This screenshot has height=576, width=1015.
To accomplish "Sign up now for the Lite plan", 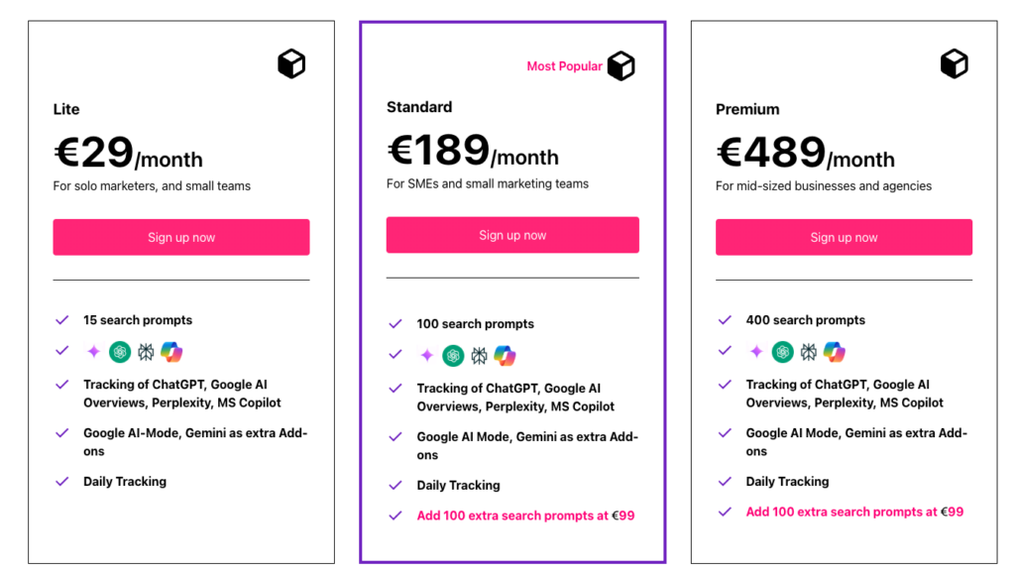I will 181,237.
